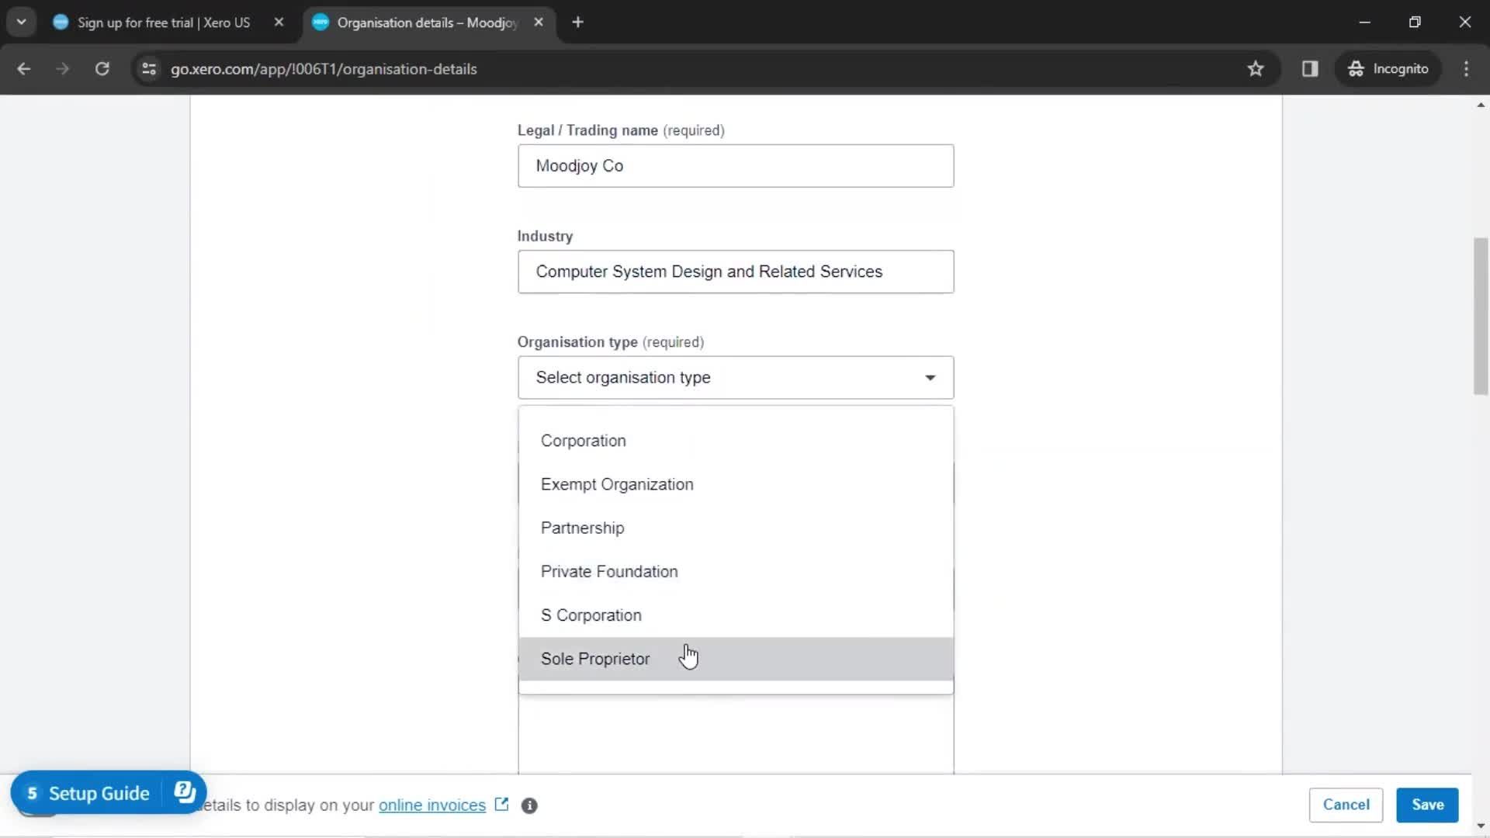Choose S Corporation option

pos(736,615)
